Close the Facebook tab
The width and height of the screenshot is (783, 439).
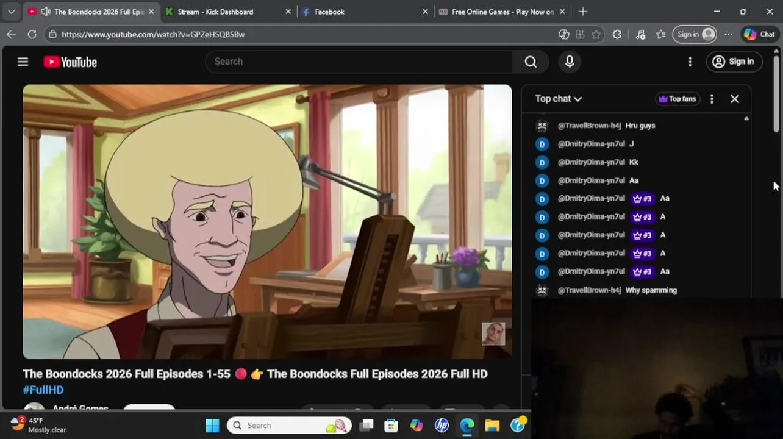426,12
